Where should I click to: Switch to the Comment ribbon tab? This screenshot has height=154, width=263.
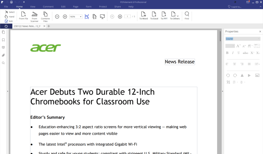click(48, 7)
